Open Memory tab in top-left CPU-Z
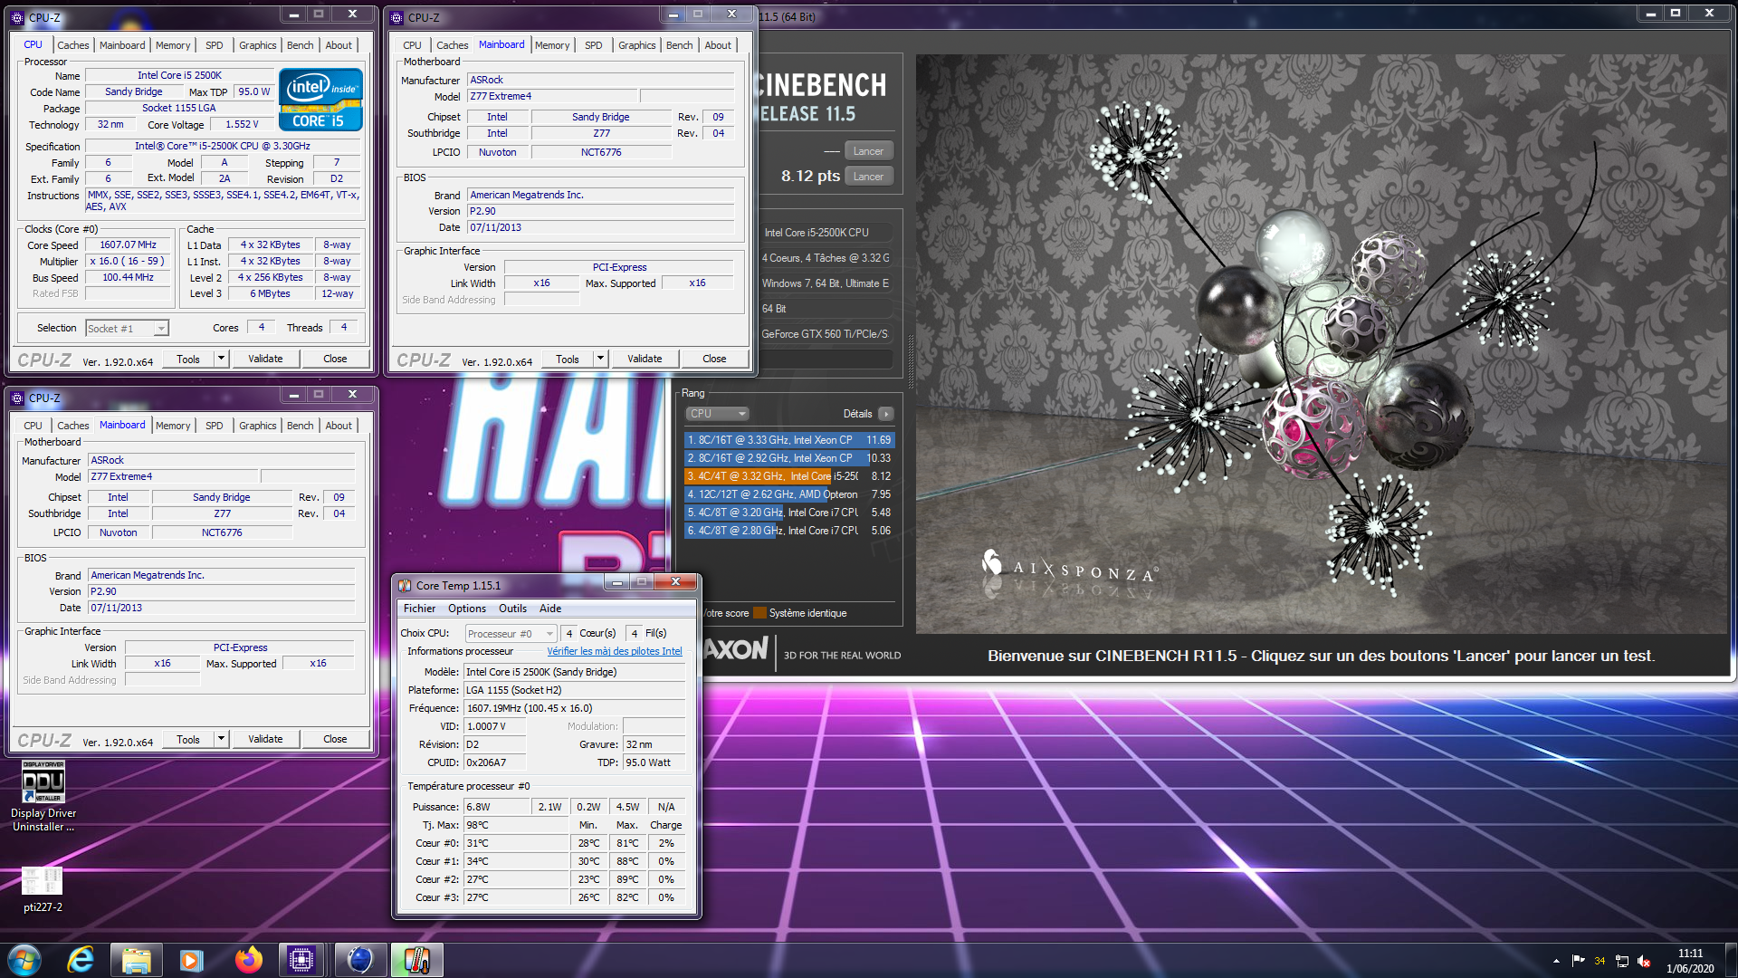Viewport: 1738px width, 978px height. click(x=173, y=45)
